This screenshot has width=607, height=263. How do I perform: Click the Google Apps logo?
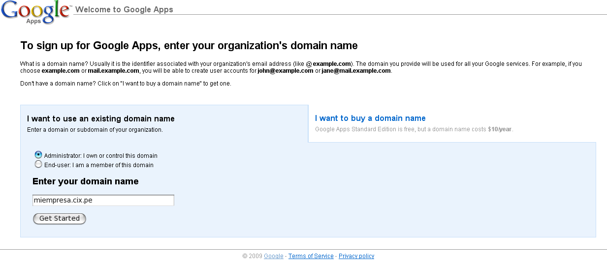click(x=35, y=12)
